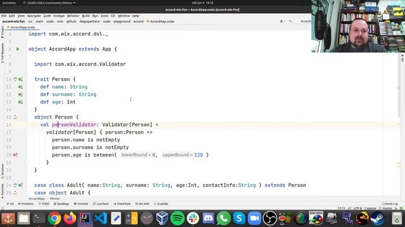This screenshot has width=405, height=227.
Task: Click the playground breadcrumb in the navigation bar
Action: pos(122,21)
